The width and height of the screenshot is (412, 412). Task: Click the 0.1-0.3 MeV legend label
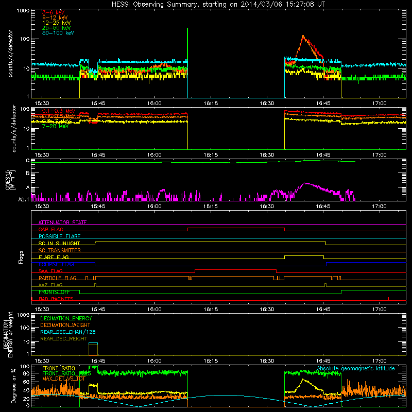(59, 111)
